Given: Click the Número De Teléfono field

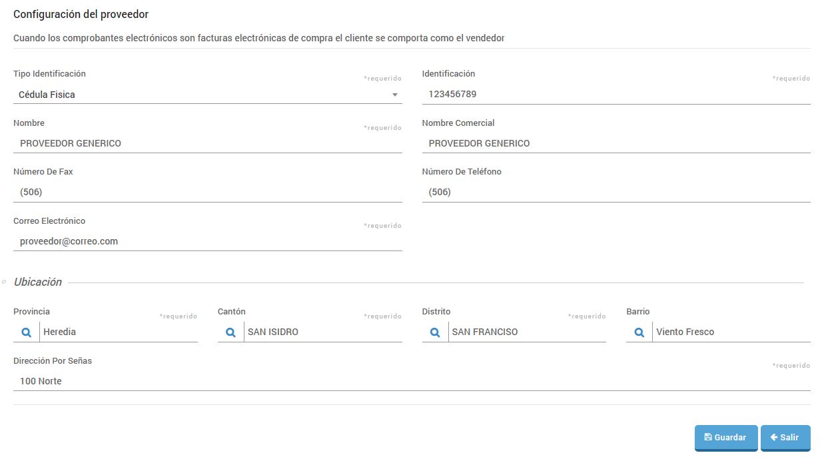Looking at the screenshot, I should coord(616,193).
